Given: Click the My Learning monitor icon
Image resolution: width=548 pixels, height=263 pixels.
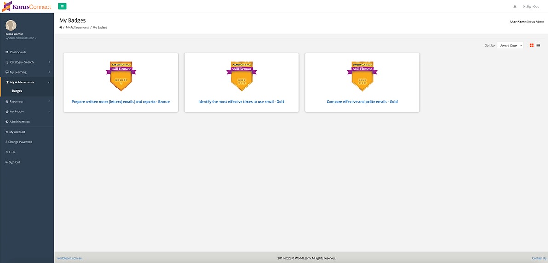Looking at the screenshot, I should coord(6,72).
